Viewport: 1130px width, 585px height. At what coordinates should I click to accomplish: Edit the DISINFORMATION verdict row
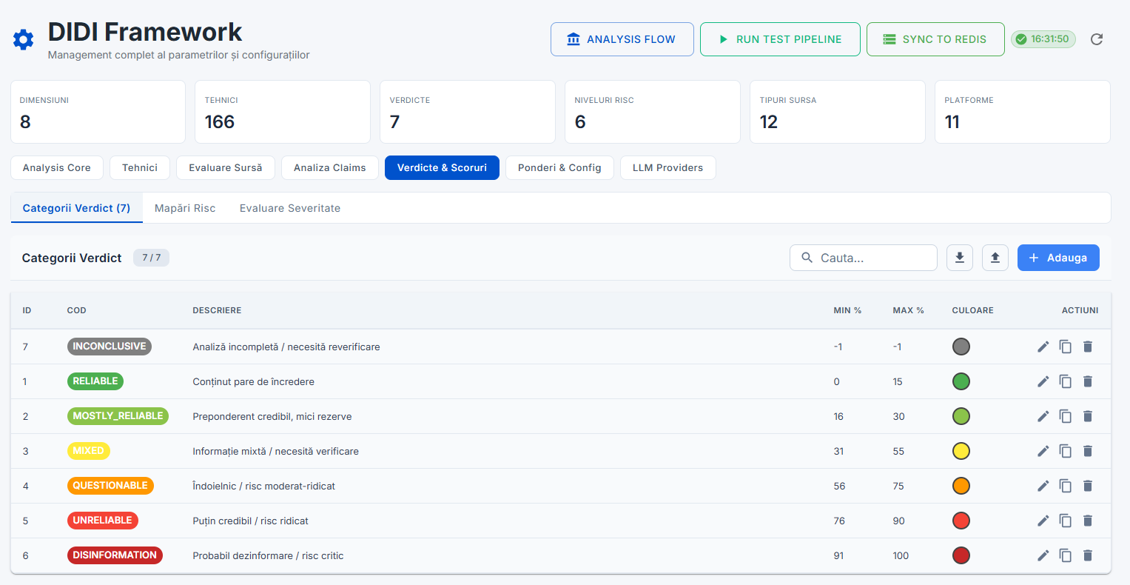(1043, 555)
